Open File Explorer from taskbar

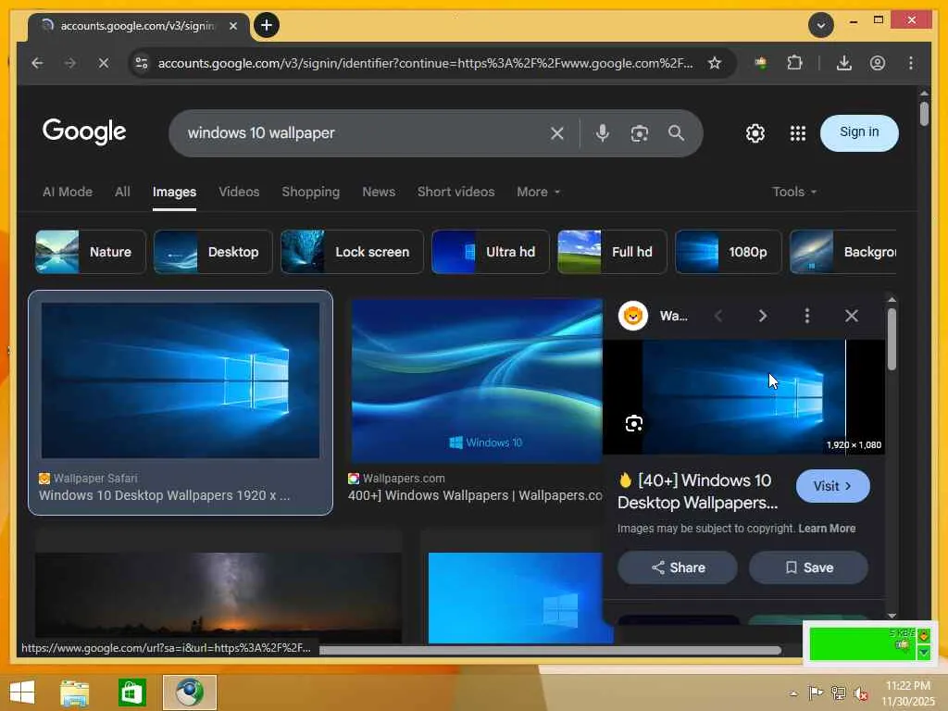(74, 692)
